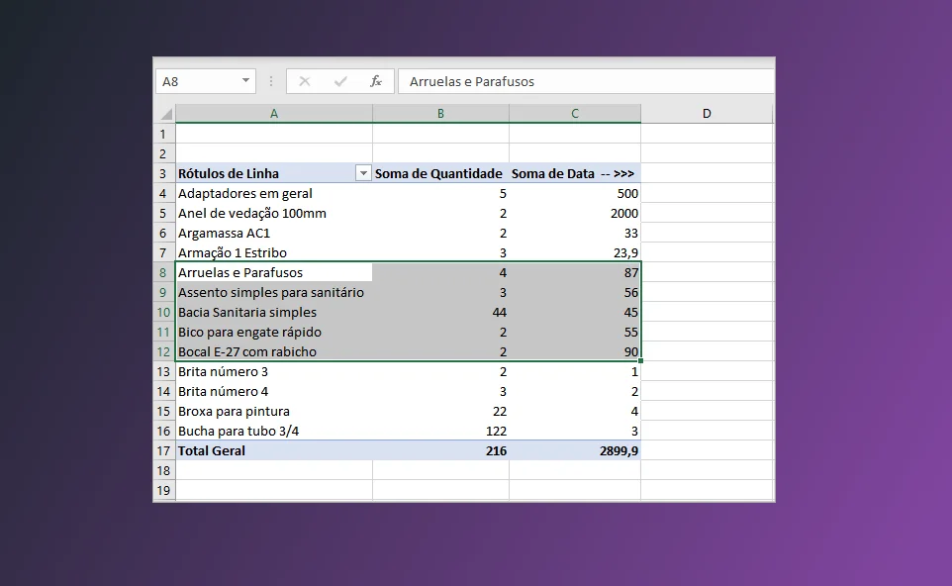Click the formula bar showing Arruelas e Parafusos

coord(586,81)
